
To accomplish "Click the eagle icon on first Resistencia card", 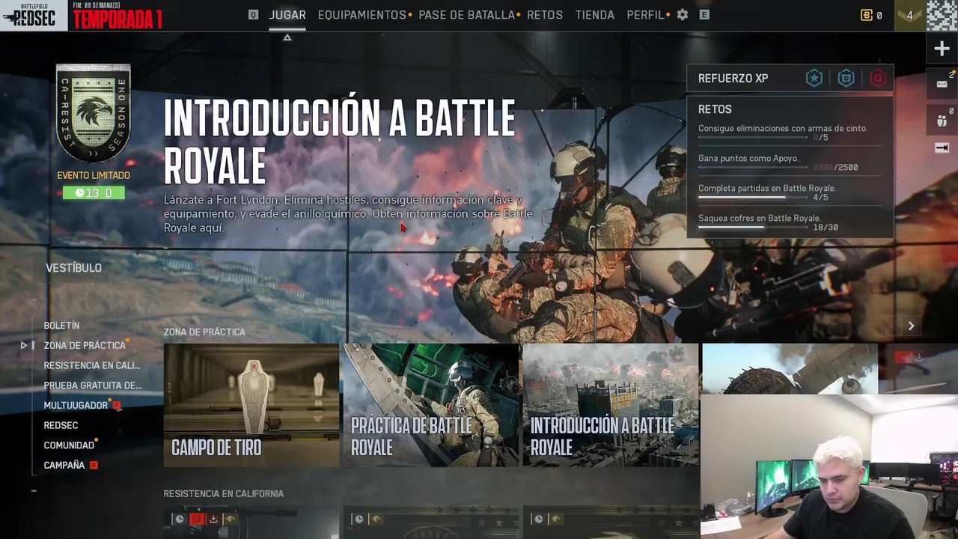I will point(231,519).
